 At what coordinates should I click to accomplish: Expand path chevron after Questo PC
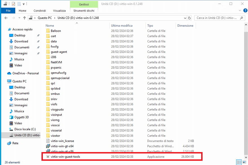tap(55, 18)
